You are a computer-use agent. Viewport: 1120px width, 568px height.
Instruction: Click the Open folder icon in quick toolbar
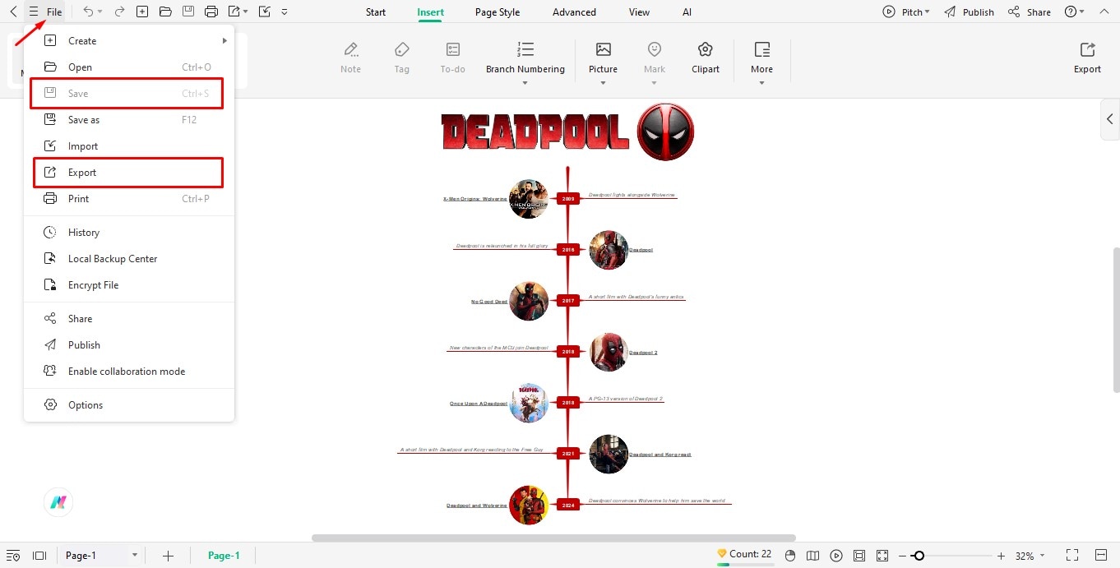click(x=165, y=12)
